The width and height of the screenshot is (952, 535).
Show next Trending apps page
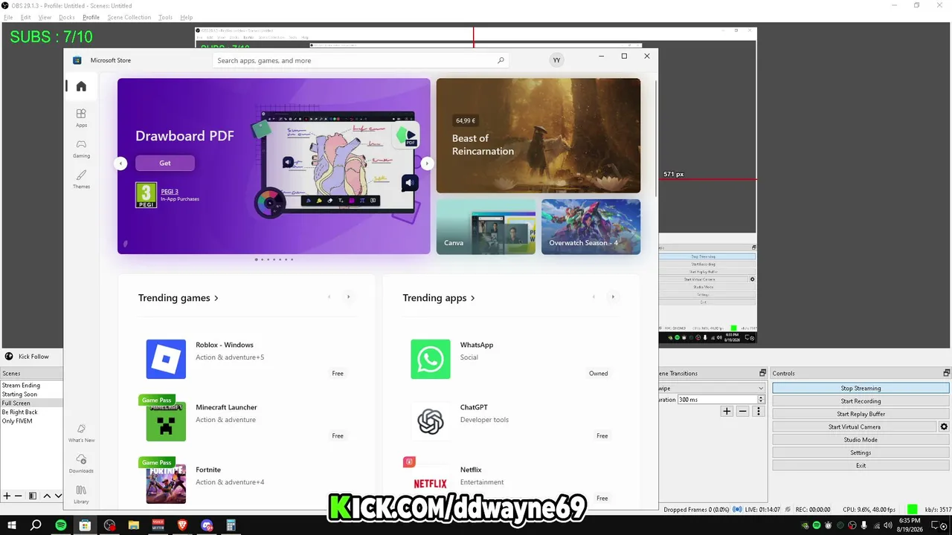[x=613, y=297]
